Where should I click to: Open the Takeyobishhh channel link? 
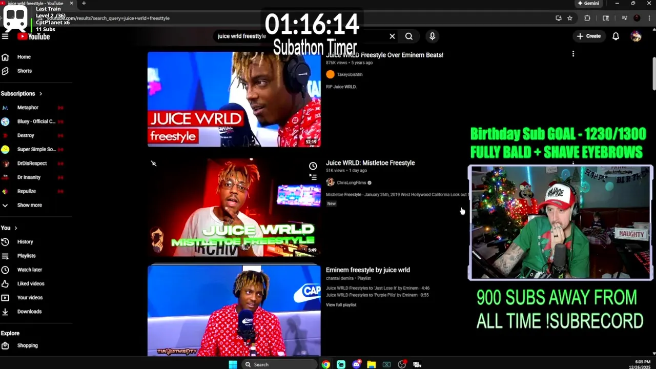coord(350,75)
